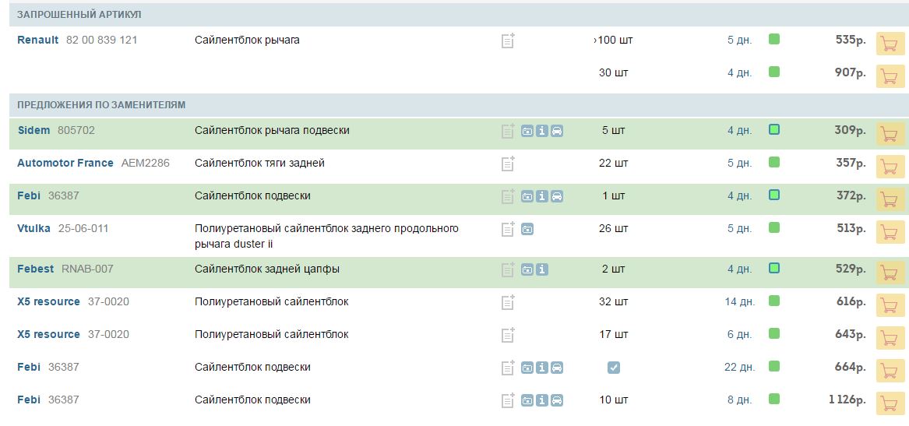Click outlined green status square for Febest 529р
Image resolution: width=909 pixels, height=426 pixels.
(774, 269)
